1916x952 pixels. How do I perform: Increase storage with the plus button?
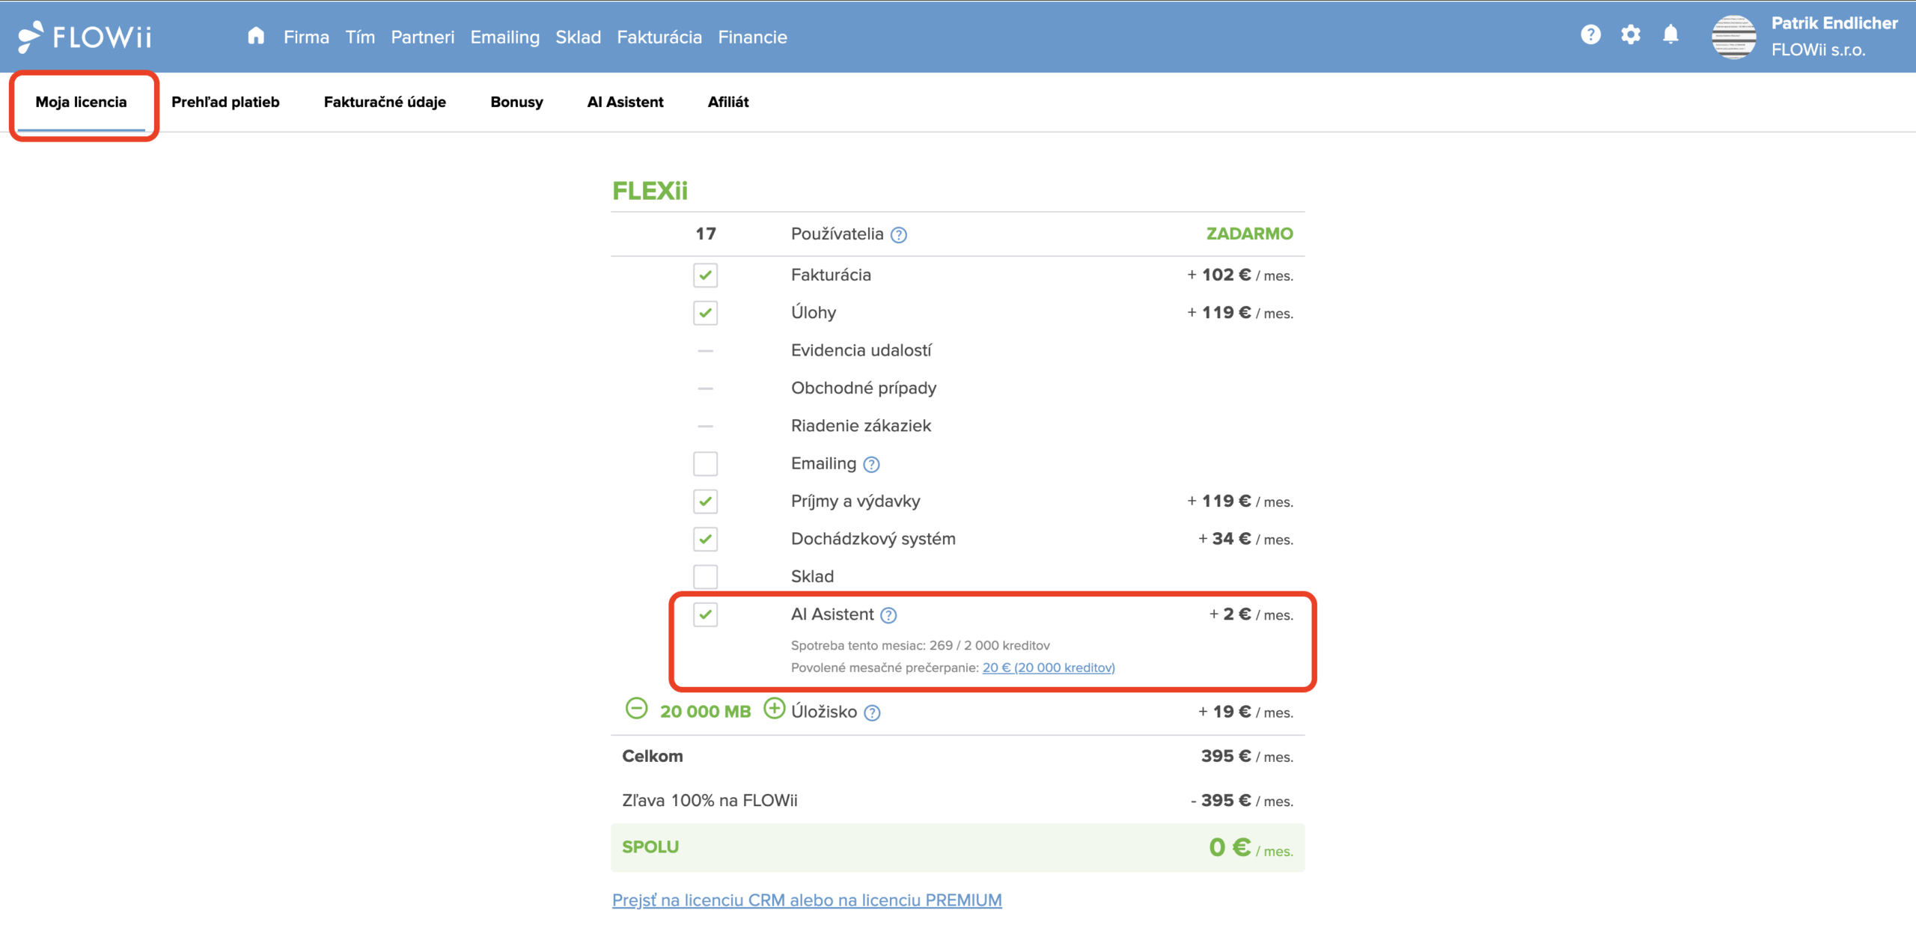pyautogui.click(x=774, y=708)
